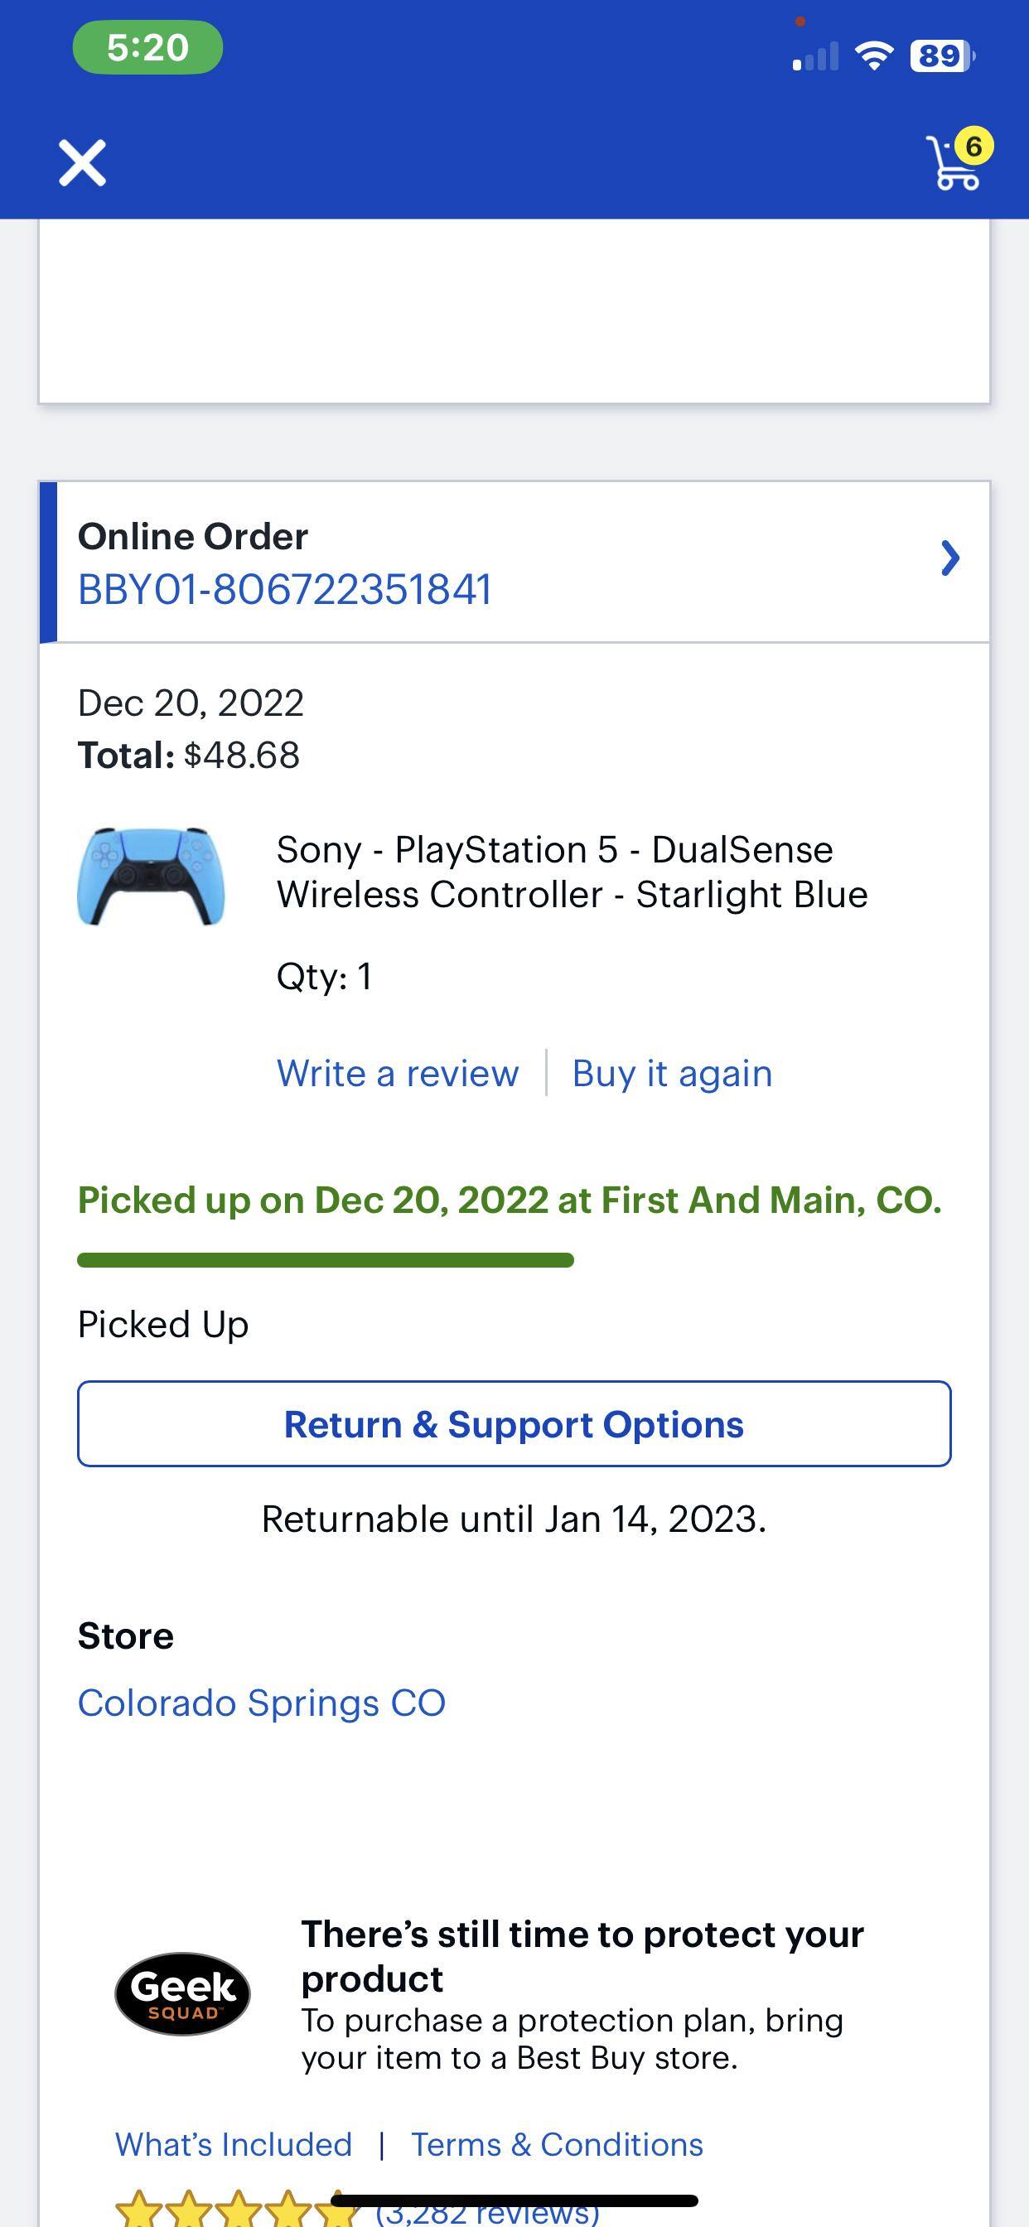
Task: Open order BBY01-806722351841
Action: tap(283, 589)
